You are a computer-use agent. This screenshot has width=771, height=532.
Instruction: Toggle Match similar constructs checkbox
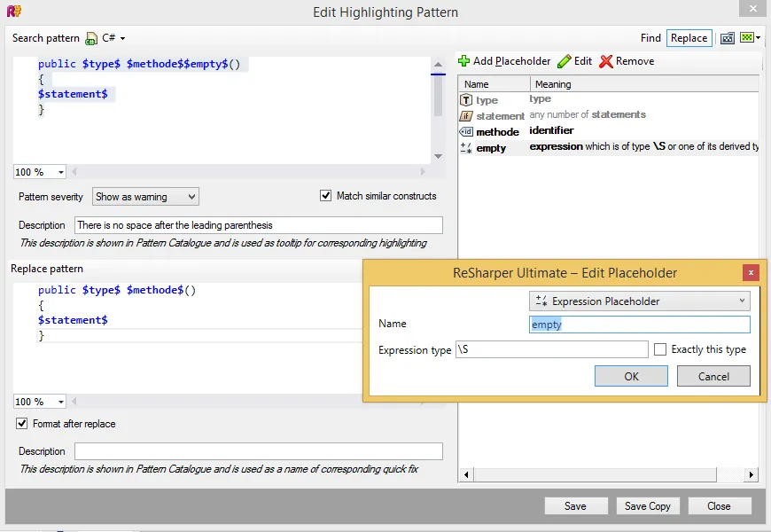coord(325,196)
